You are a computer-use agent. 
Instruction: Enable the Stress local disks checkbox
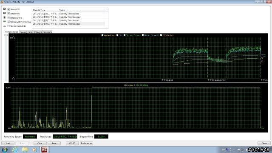8,26
